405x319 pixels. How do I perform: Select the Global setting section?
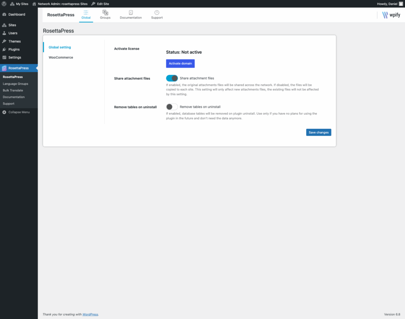[60, 47]
